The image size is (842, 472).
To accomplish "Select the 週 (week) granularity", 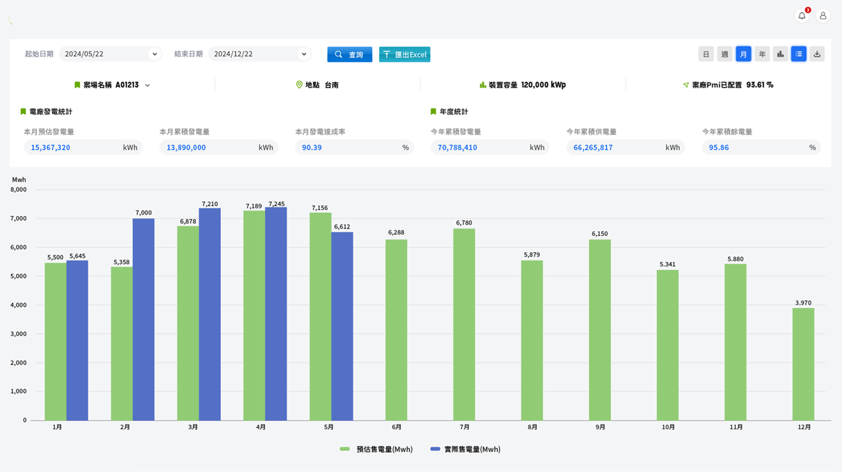I will click(x=724, y=54).
